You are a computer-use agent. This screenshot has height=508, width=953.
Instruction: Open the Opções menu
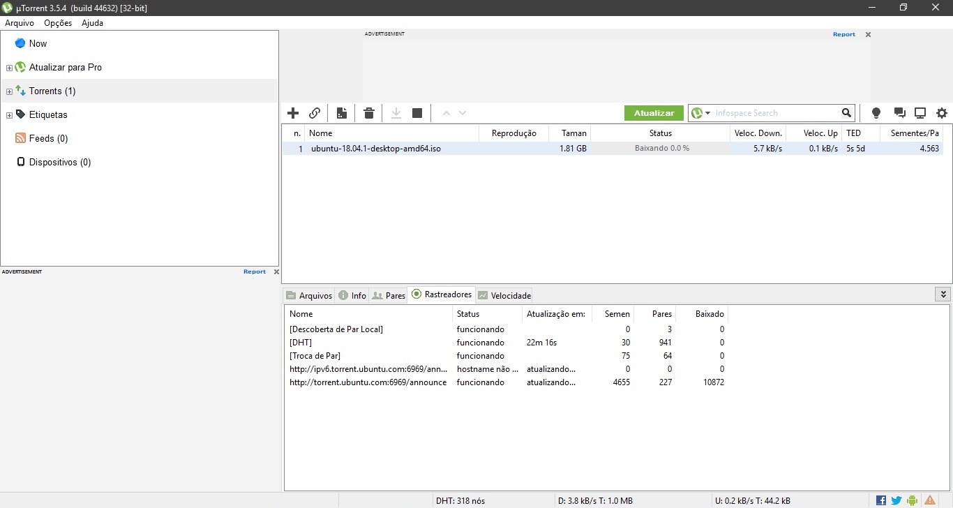(x=58, y=22)
